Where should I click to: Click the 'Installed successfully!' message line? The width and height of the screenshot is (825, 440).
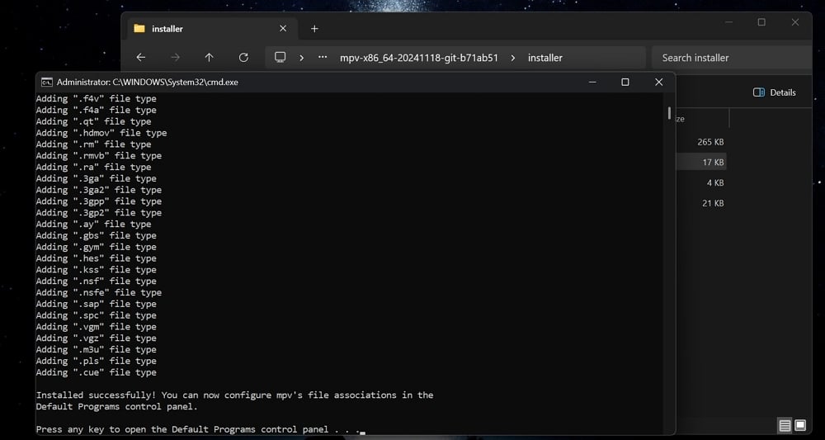point(234,395)
